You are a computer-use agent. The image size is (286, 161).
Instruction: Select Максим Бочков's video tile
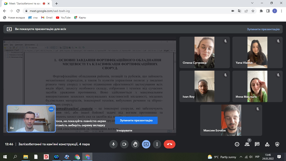(x=231, y=120)
